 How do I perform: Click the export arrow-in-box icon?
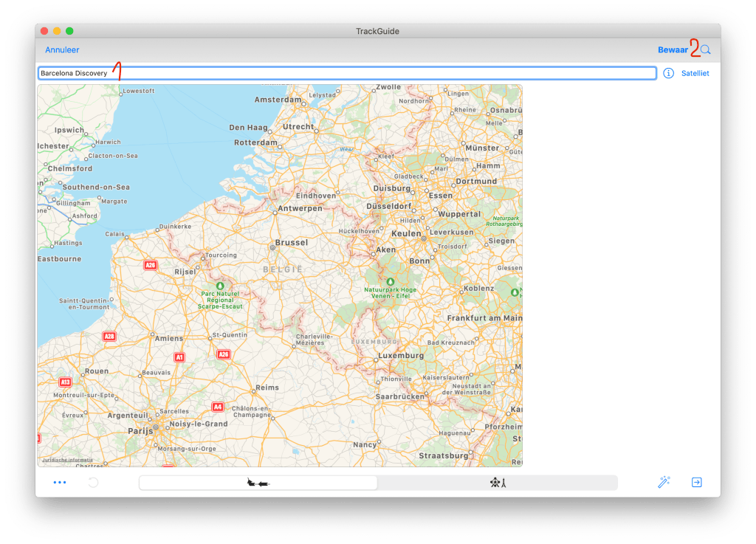tap(696, 483)
